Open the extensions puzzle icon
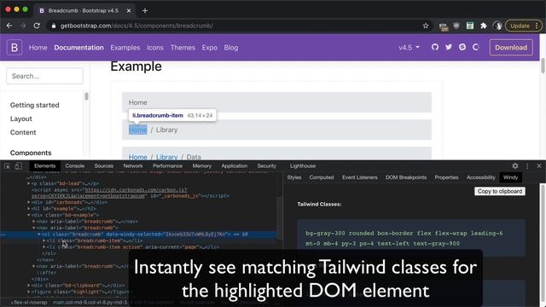The height and width of the screenshot is (307, 546). coord(484,26)
